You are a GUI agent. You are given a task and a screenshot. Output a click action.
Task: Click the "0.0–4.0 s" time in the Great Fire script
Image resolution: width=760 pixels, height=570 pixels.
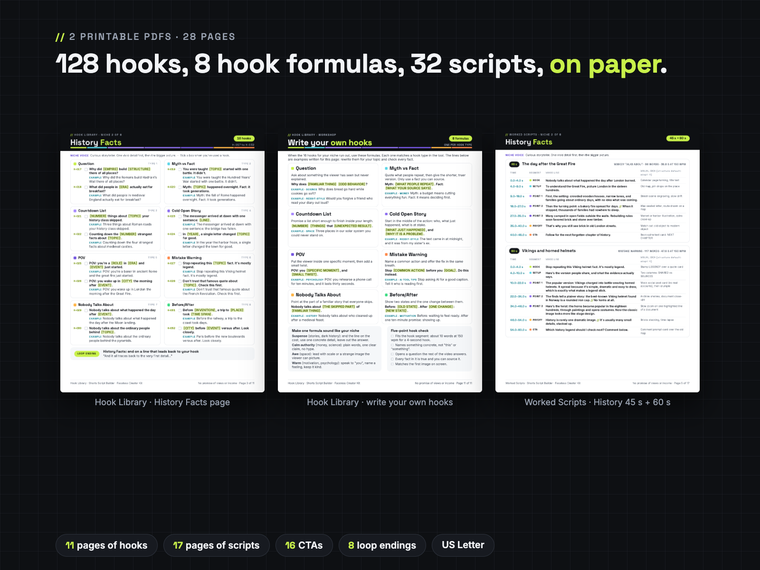pos(517,180)
